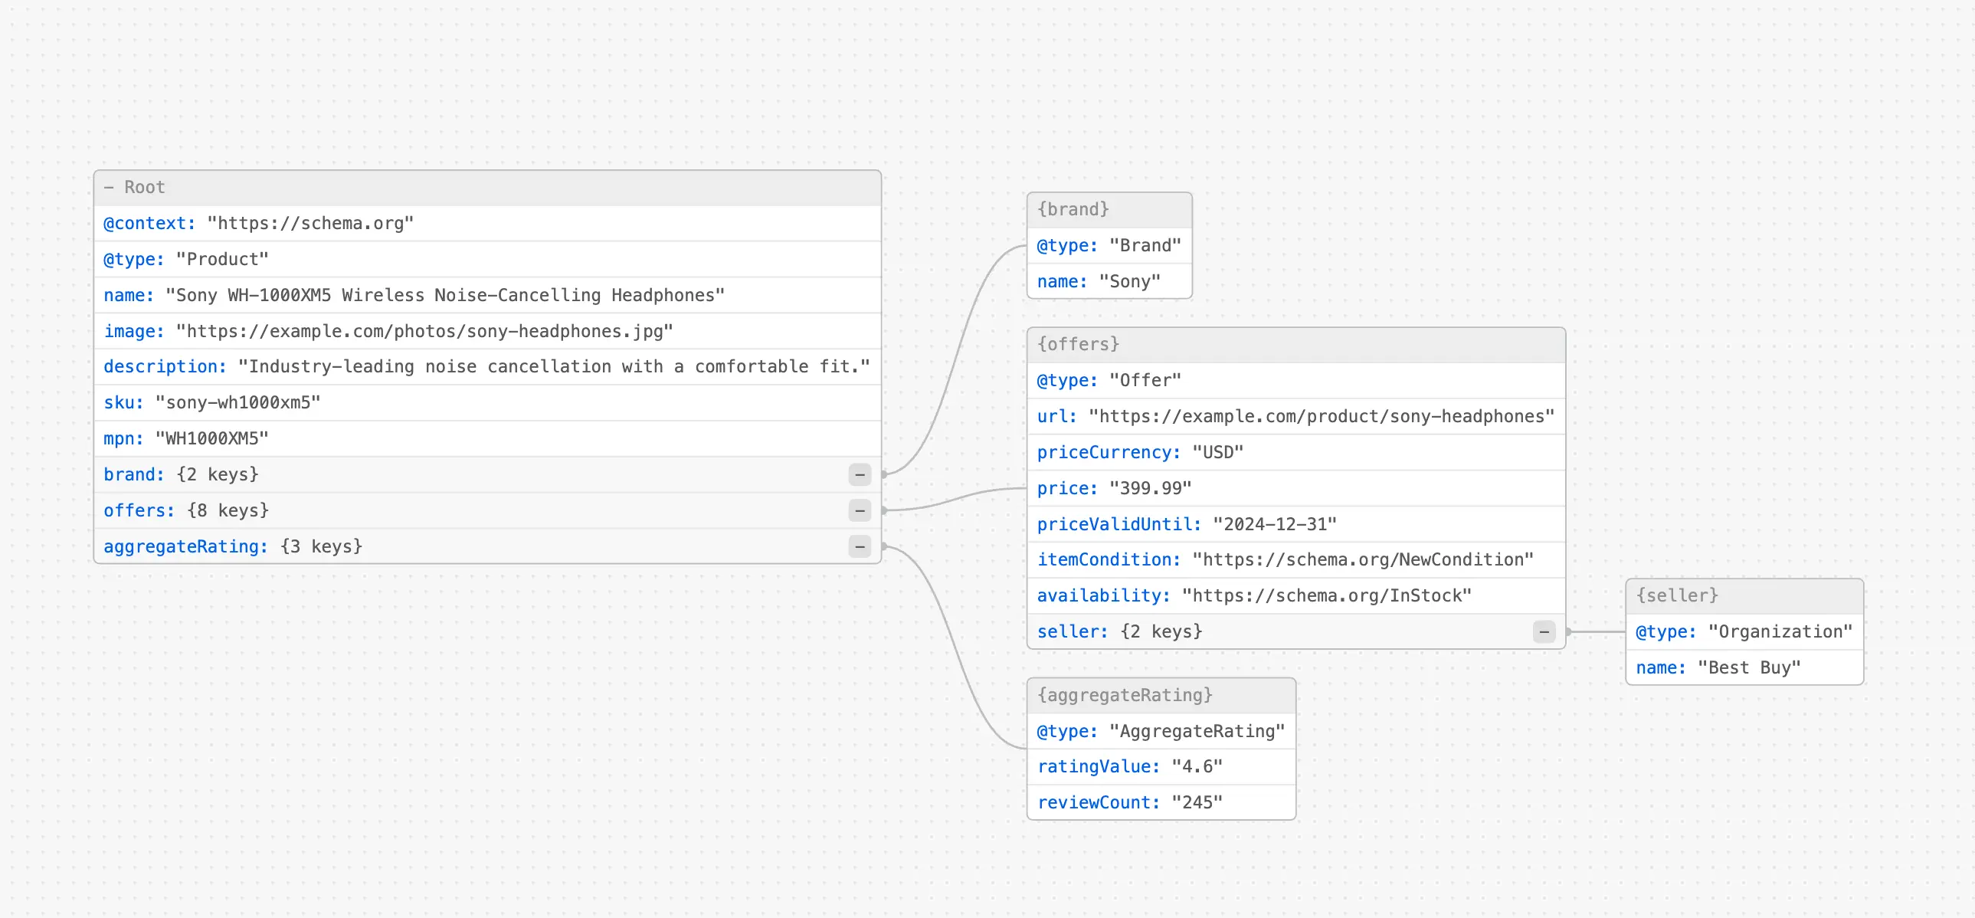Click the itemCondition NewCondition row
Screen dimensions: 1975x918
tap(1295, 561)
